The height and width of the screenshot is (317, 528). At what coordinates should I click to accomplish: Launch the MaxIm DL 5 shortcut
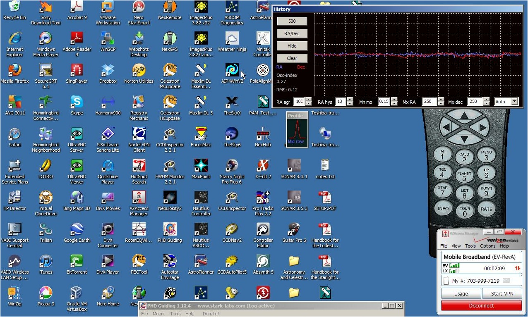coord(201,105)
